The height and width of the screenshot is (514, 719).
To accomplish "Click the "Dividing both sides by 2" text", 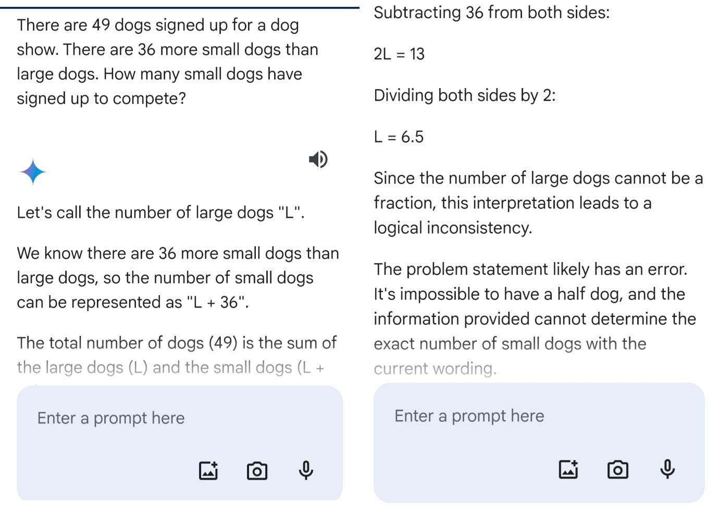I will 465,95.
